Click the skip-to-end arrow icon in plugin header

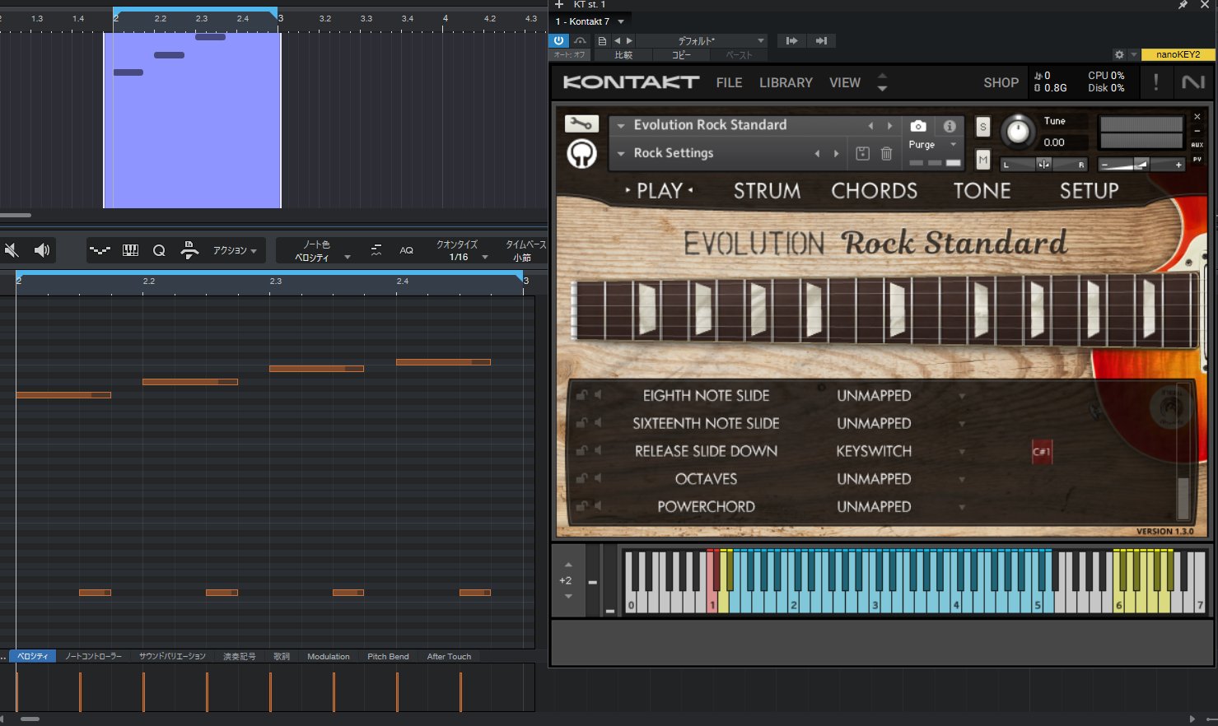coord(821,40)
